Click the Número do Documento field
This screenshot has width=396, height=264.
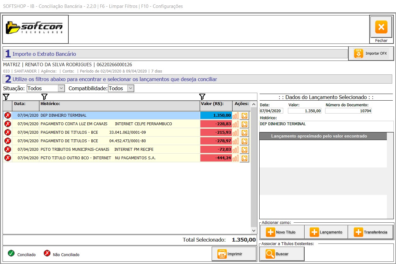(348, 111)
